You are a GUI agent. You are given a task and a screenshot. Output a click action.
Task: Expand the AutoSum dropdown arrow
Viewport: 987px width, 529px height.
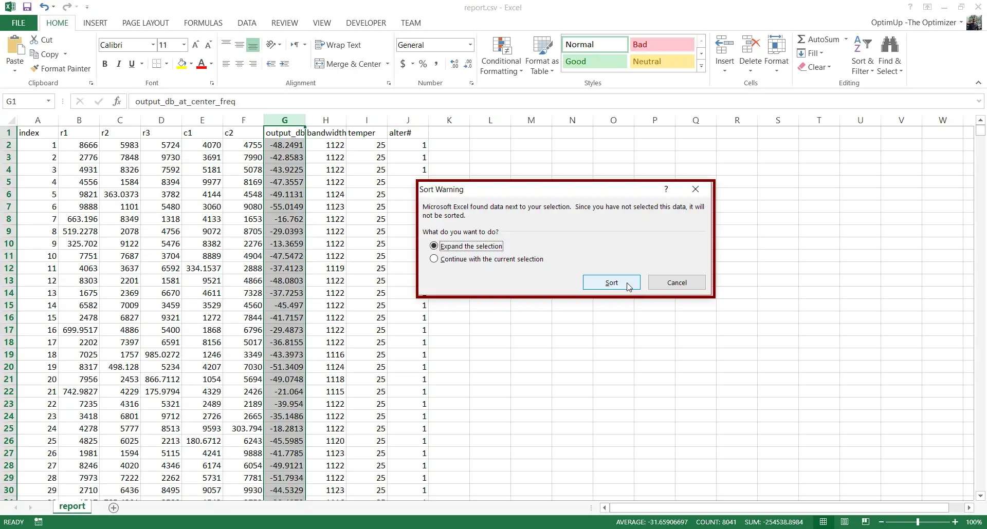coord(846,39)
